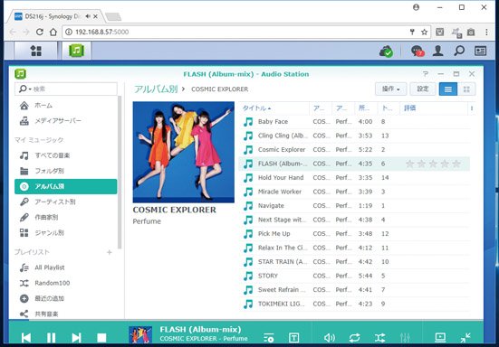Go to ホーム in the sidebar

pyautogui.click(x=65, y=106)
